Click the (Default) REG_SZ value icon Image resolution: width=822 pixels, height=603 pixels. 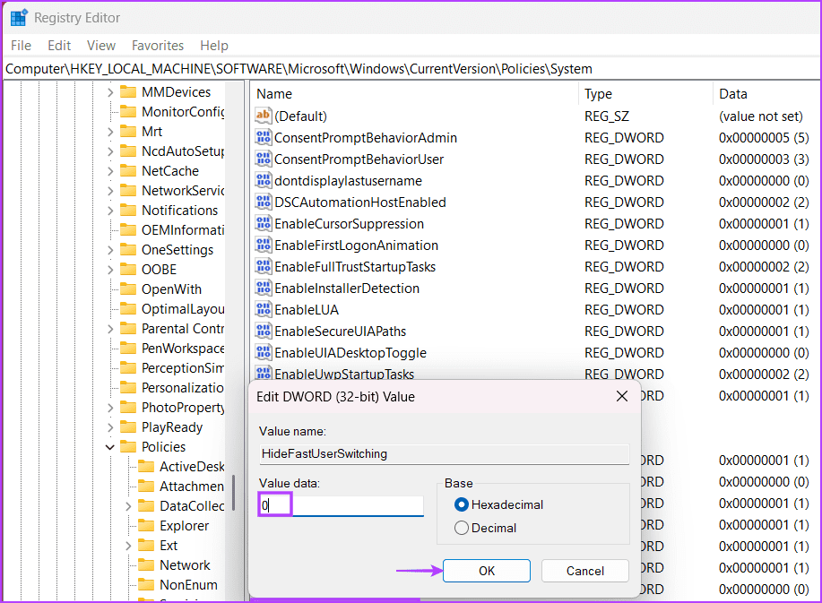(264, 116)
